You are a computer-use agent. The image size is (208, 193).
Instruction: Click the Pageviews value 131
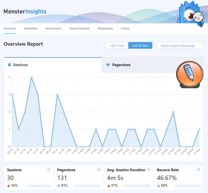[x=62, y=178]
